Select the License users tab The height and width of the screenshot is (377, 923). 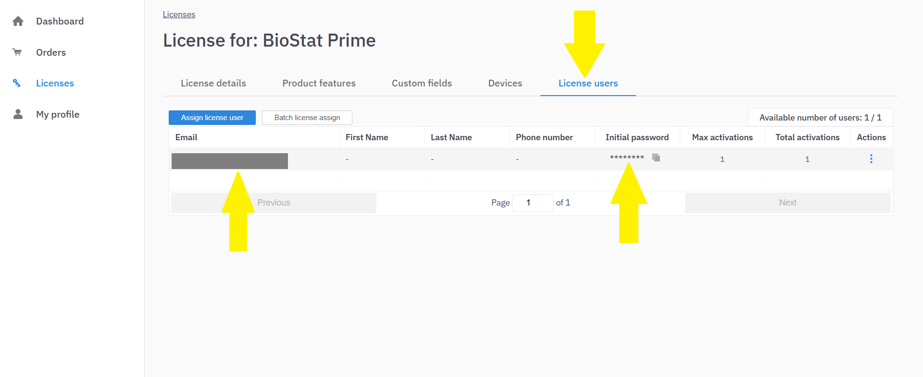pyautogui.click(x=588, y=83)
